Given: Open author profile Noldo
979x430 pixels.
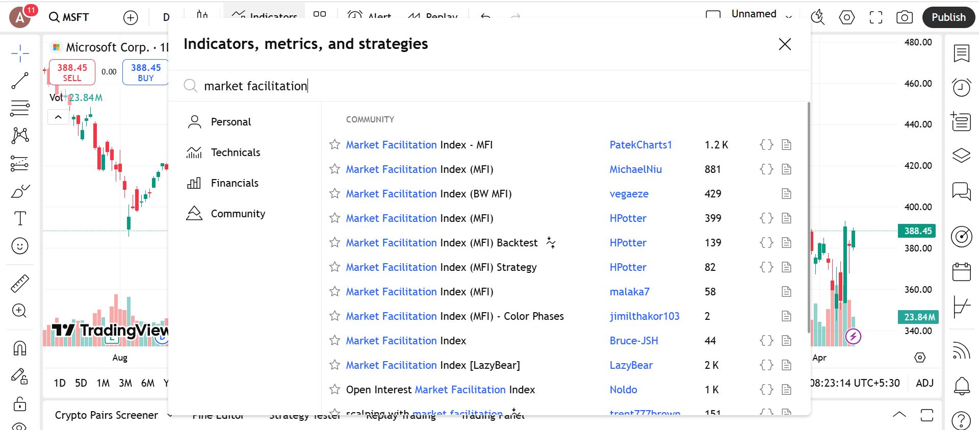Looking at the screenshot, I should pos(623,390).
